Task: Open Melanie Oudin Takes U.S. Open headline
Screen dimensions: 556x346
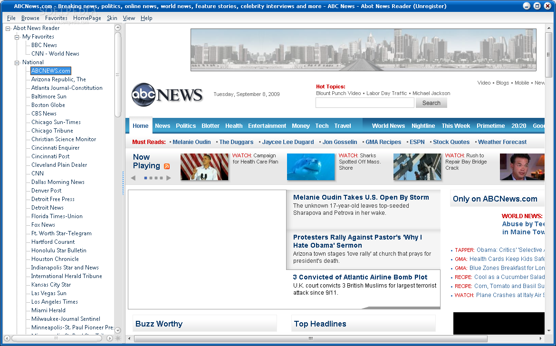Action: [x=361, y=197]
